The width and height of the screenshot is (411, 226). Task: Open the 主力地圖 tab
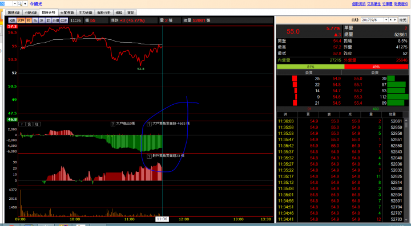click(86, 13)
